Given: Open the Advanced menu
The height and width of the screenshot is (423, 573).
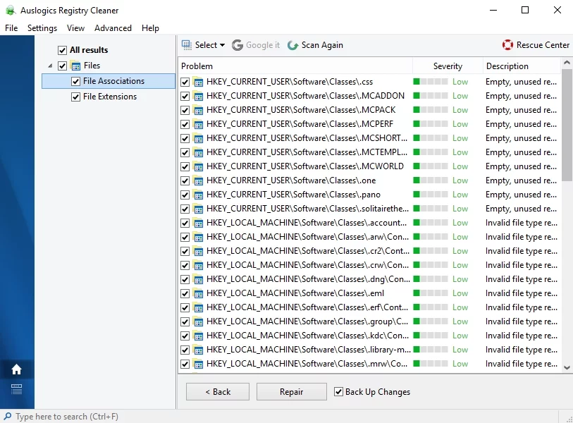Looking at the screenshot, I should click(x=113, y=28).
